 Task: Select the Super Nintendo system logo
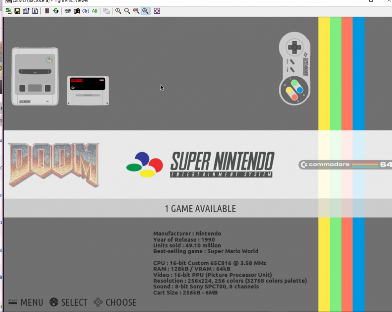200,164
